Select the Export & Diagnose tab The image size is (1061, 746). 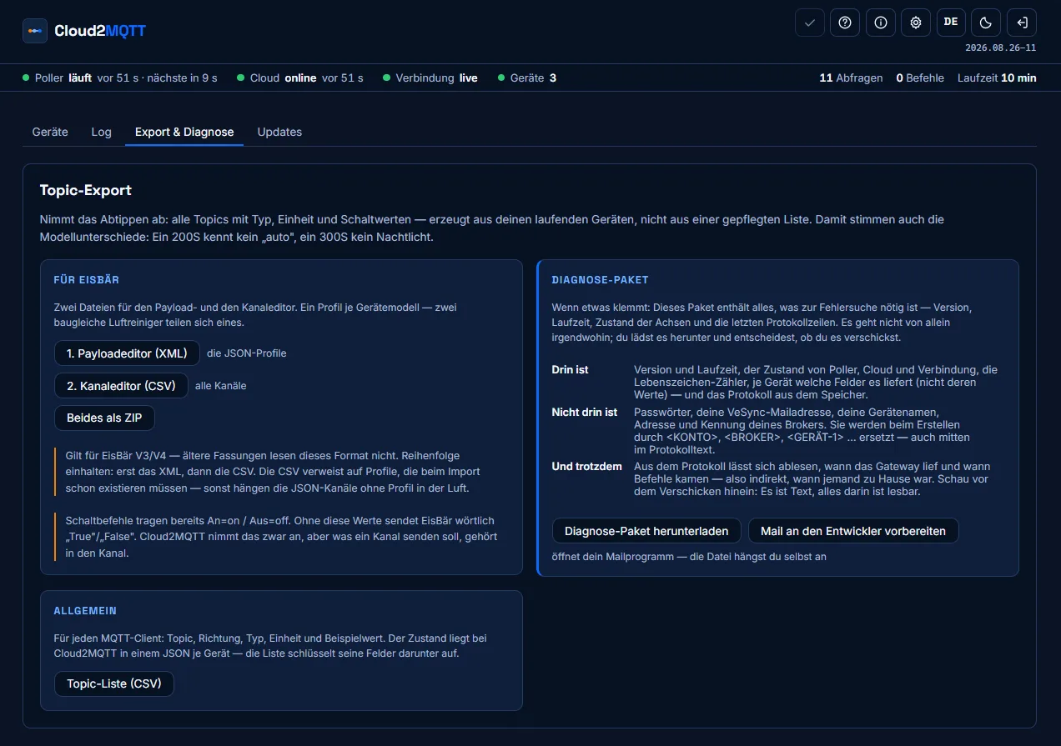pos(184,132)
